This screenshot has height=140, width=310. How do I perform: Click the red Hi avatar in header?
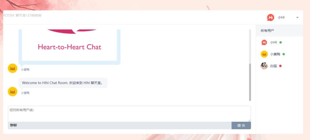pos(270,17)
